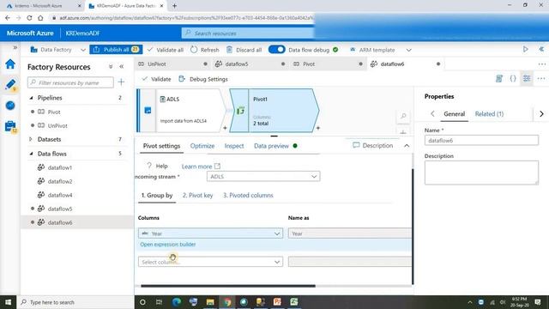Click the Refresh toolbar button
Viewport: 549px width, 309px height.
click(205, 50)
